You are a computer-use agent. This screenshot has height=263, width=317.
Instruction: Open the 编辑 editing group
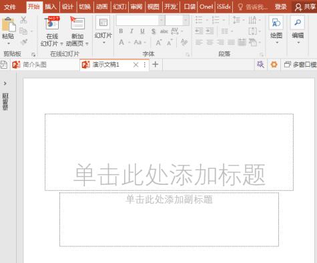pos(298,30)
